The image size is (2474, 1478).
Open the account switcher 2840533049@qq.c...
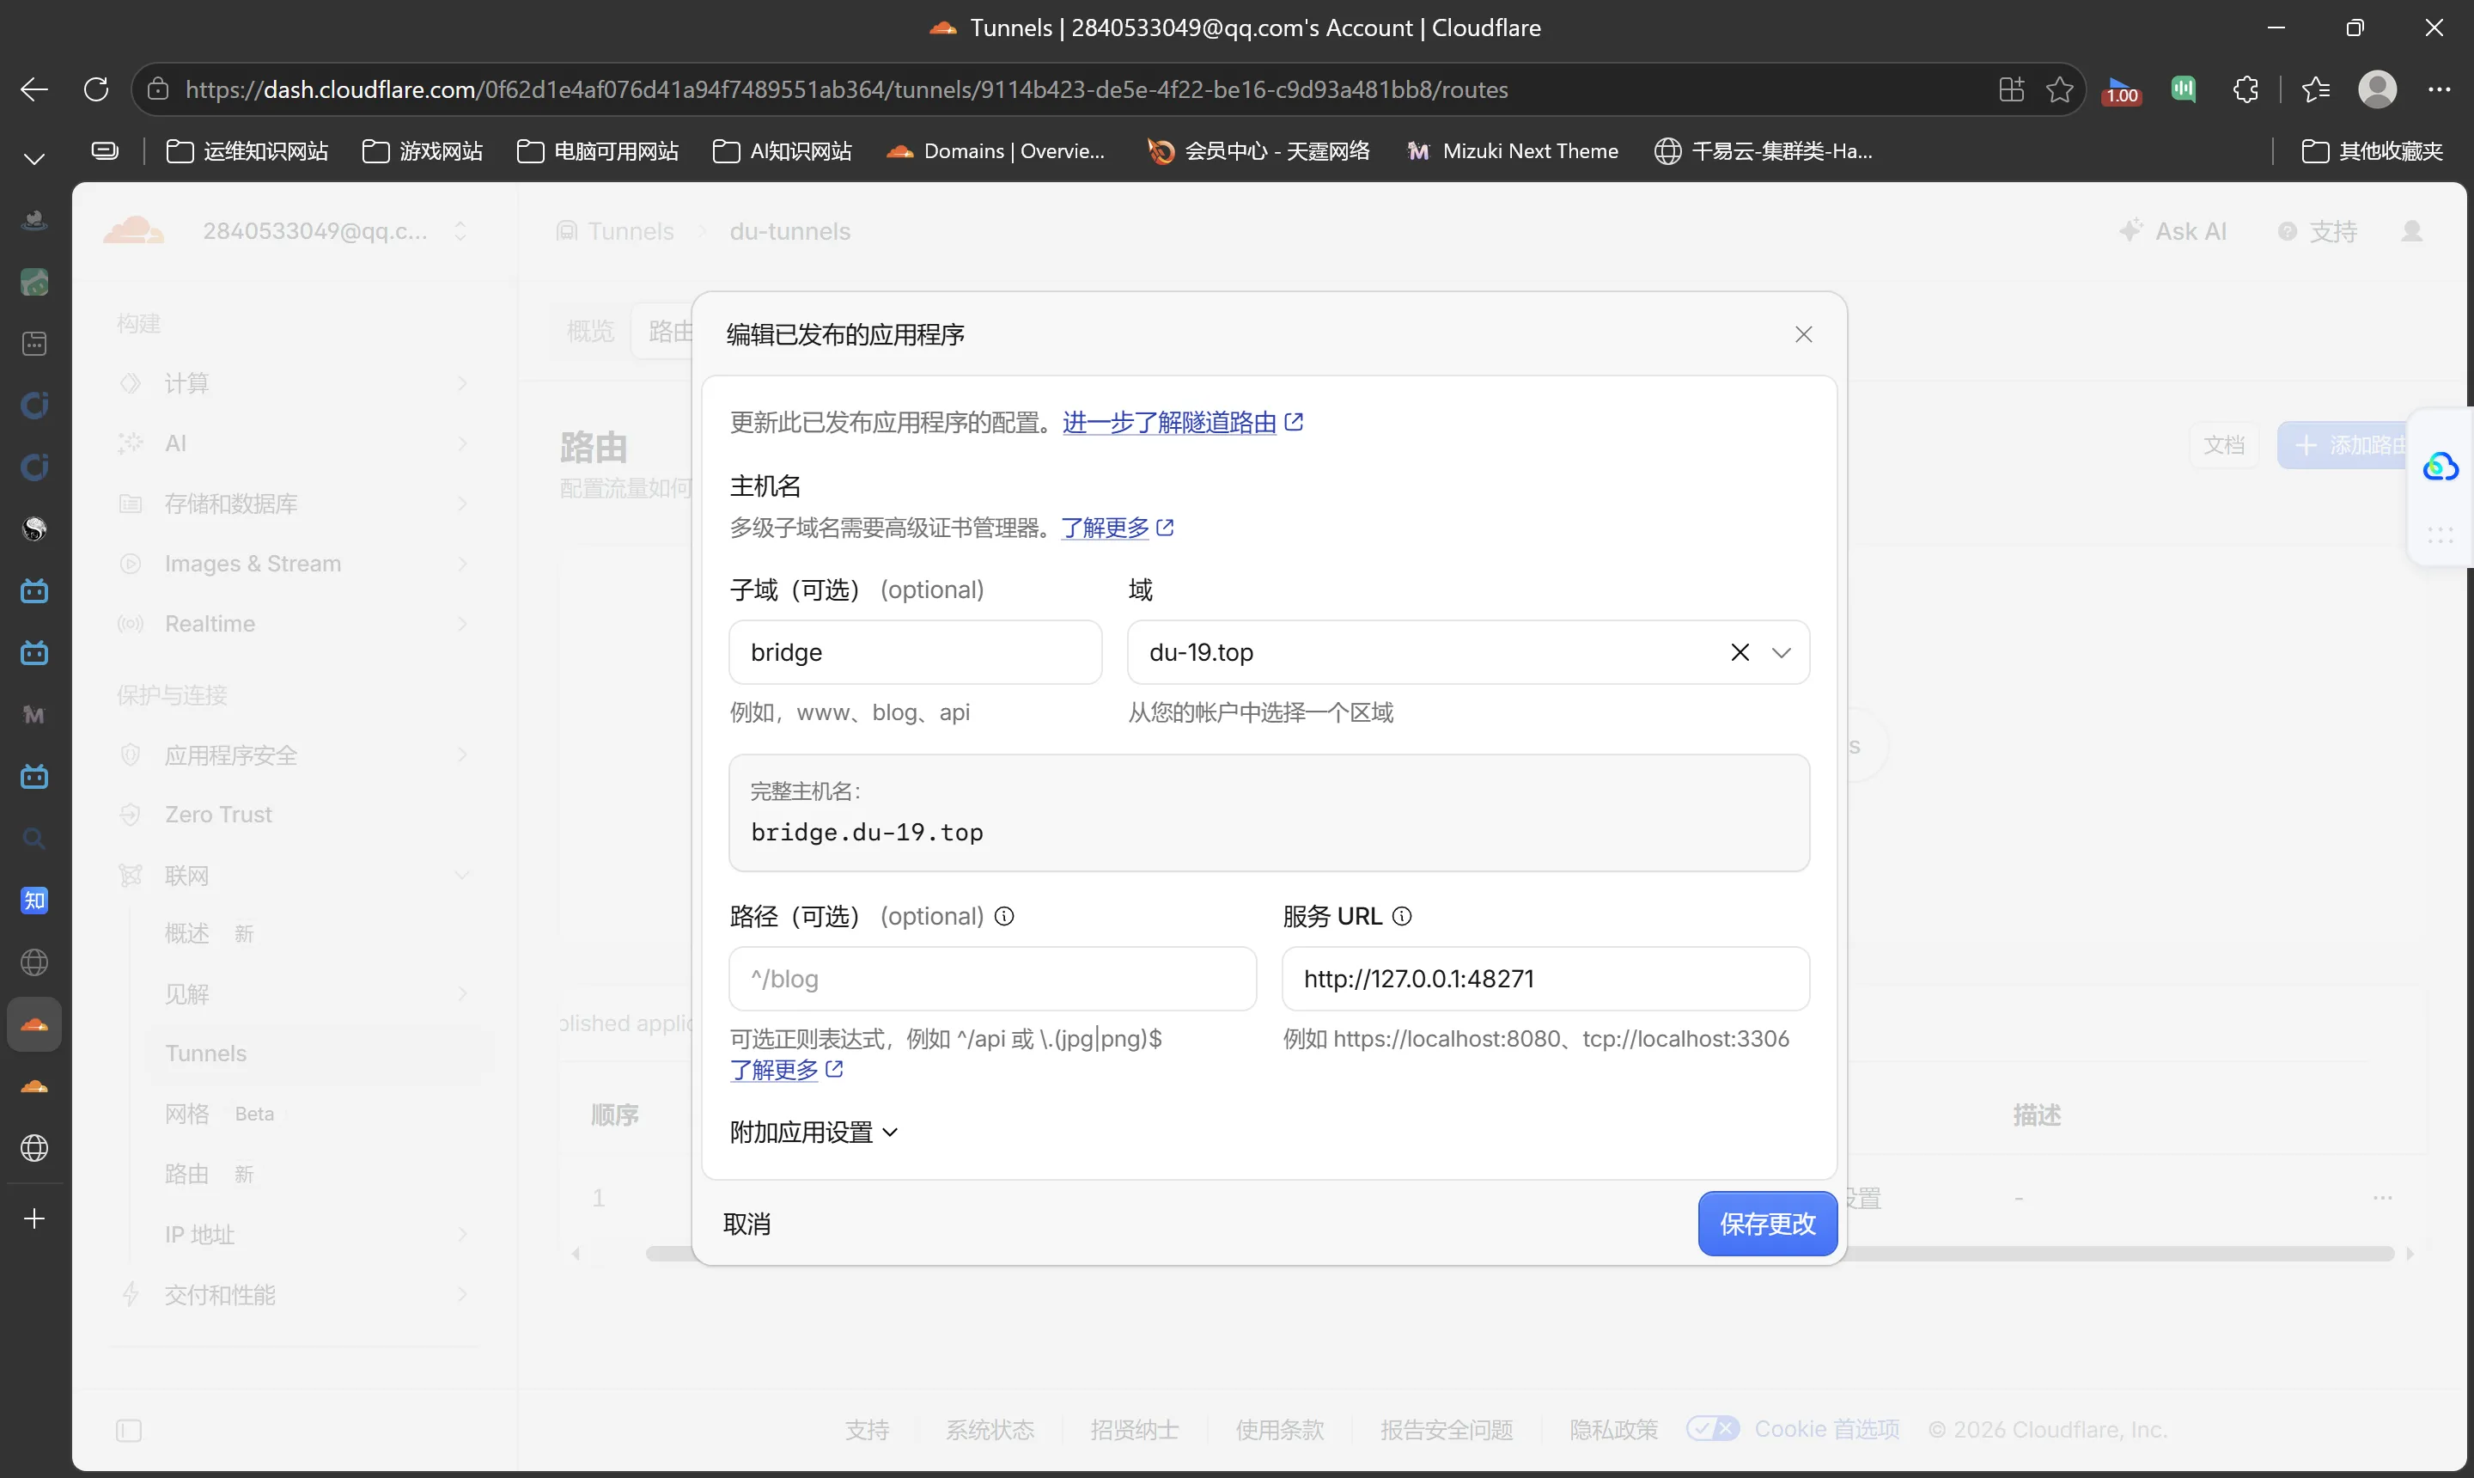click(x=333, y=231)
